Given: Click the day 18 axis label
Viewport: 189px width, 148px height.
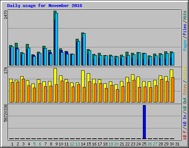Looking at the screenshot, I should pos(105,144).
